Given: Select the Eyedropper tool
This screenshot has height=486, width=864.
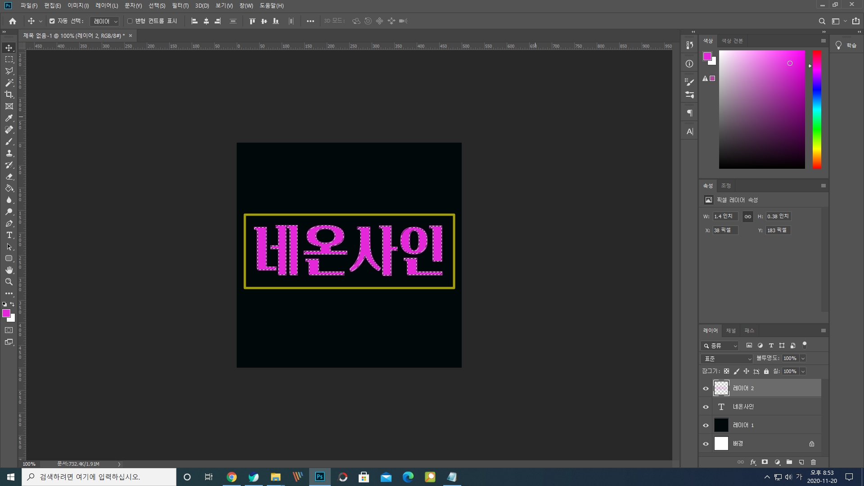Looking at the screenshot, I should (x=9, y=118).
